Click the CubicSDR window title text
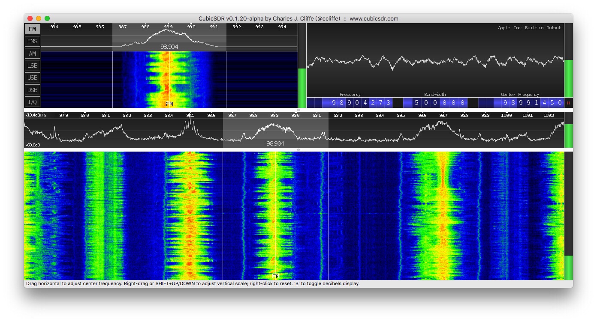 298,18
